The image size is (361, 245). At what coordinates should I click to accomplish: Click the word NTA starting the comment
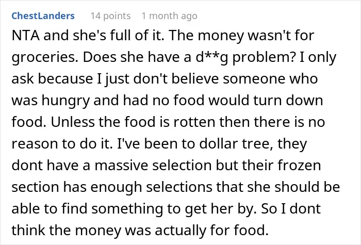tap(25, 36)
